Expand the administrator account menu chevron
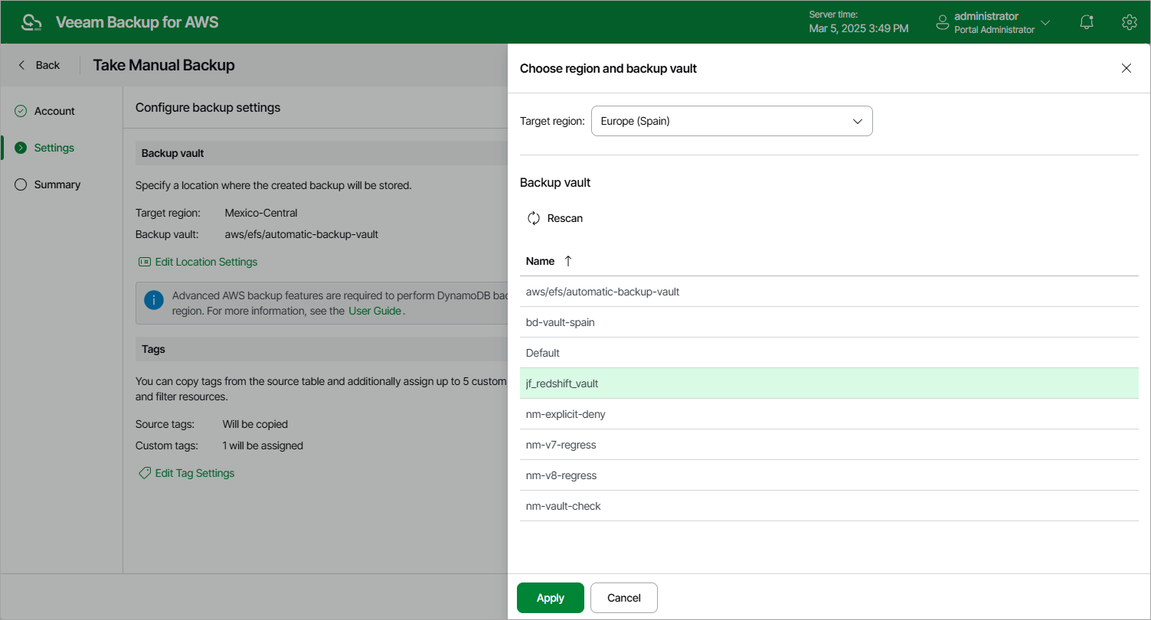 click(x=1045, y=23)
